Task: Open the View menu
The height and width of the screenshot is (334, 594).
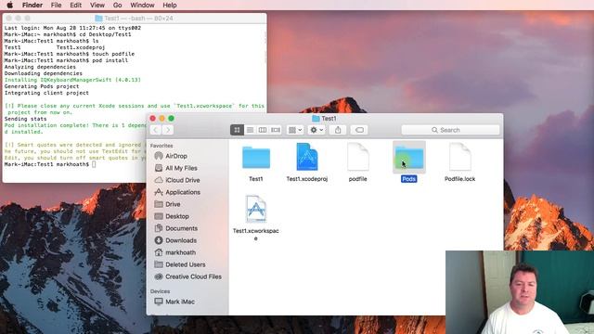Action: pos(97,5)
